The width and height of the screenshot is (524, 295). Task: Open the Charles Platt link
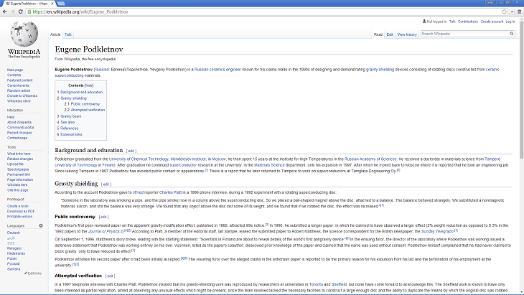pyautogui.click(x=170, y=192)
